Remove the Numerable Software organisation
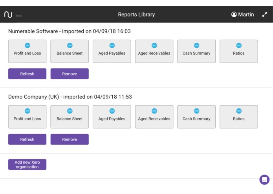Screen dimensions: 273x194 [x=70, y=74]
